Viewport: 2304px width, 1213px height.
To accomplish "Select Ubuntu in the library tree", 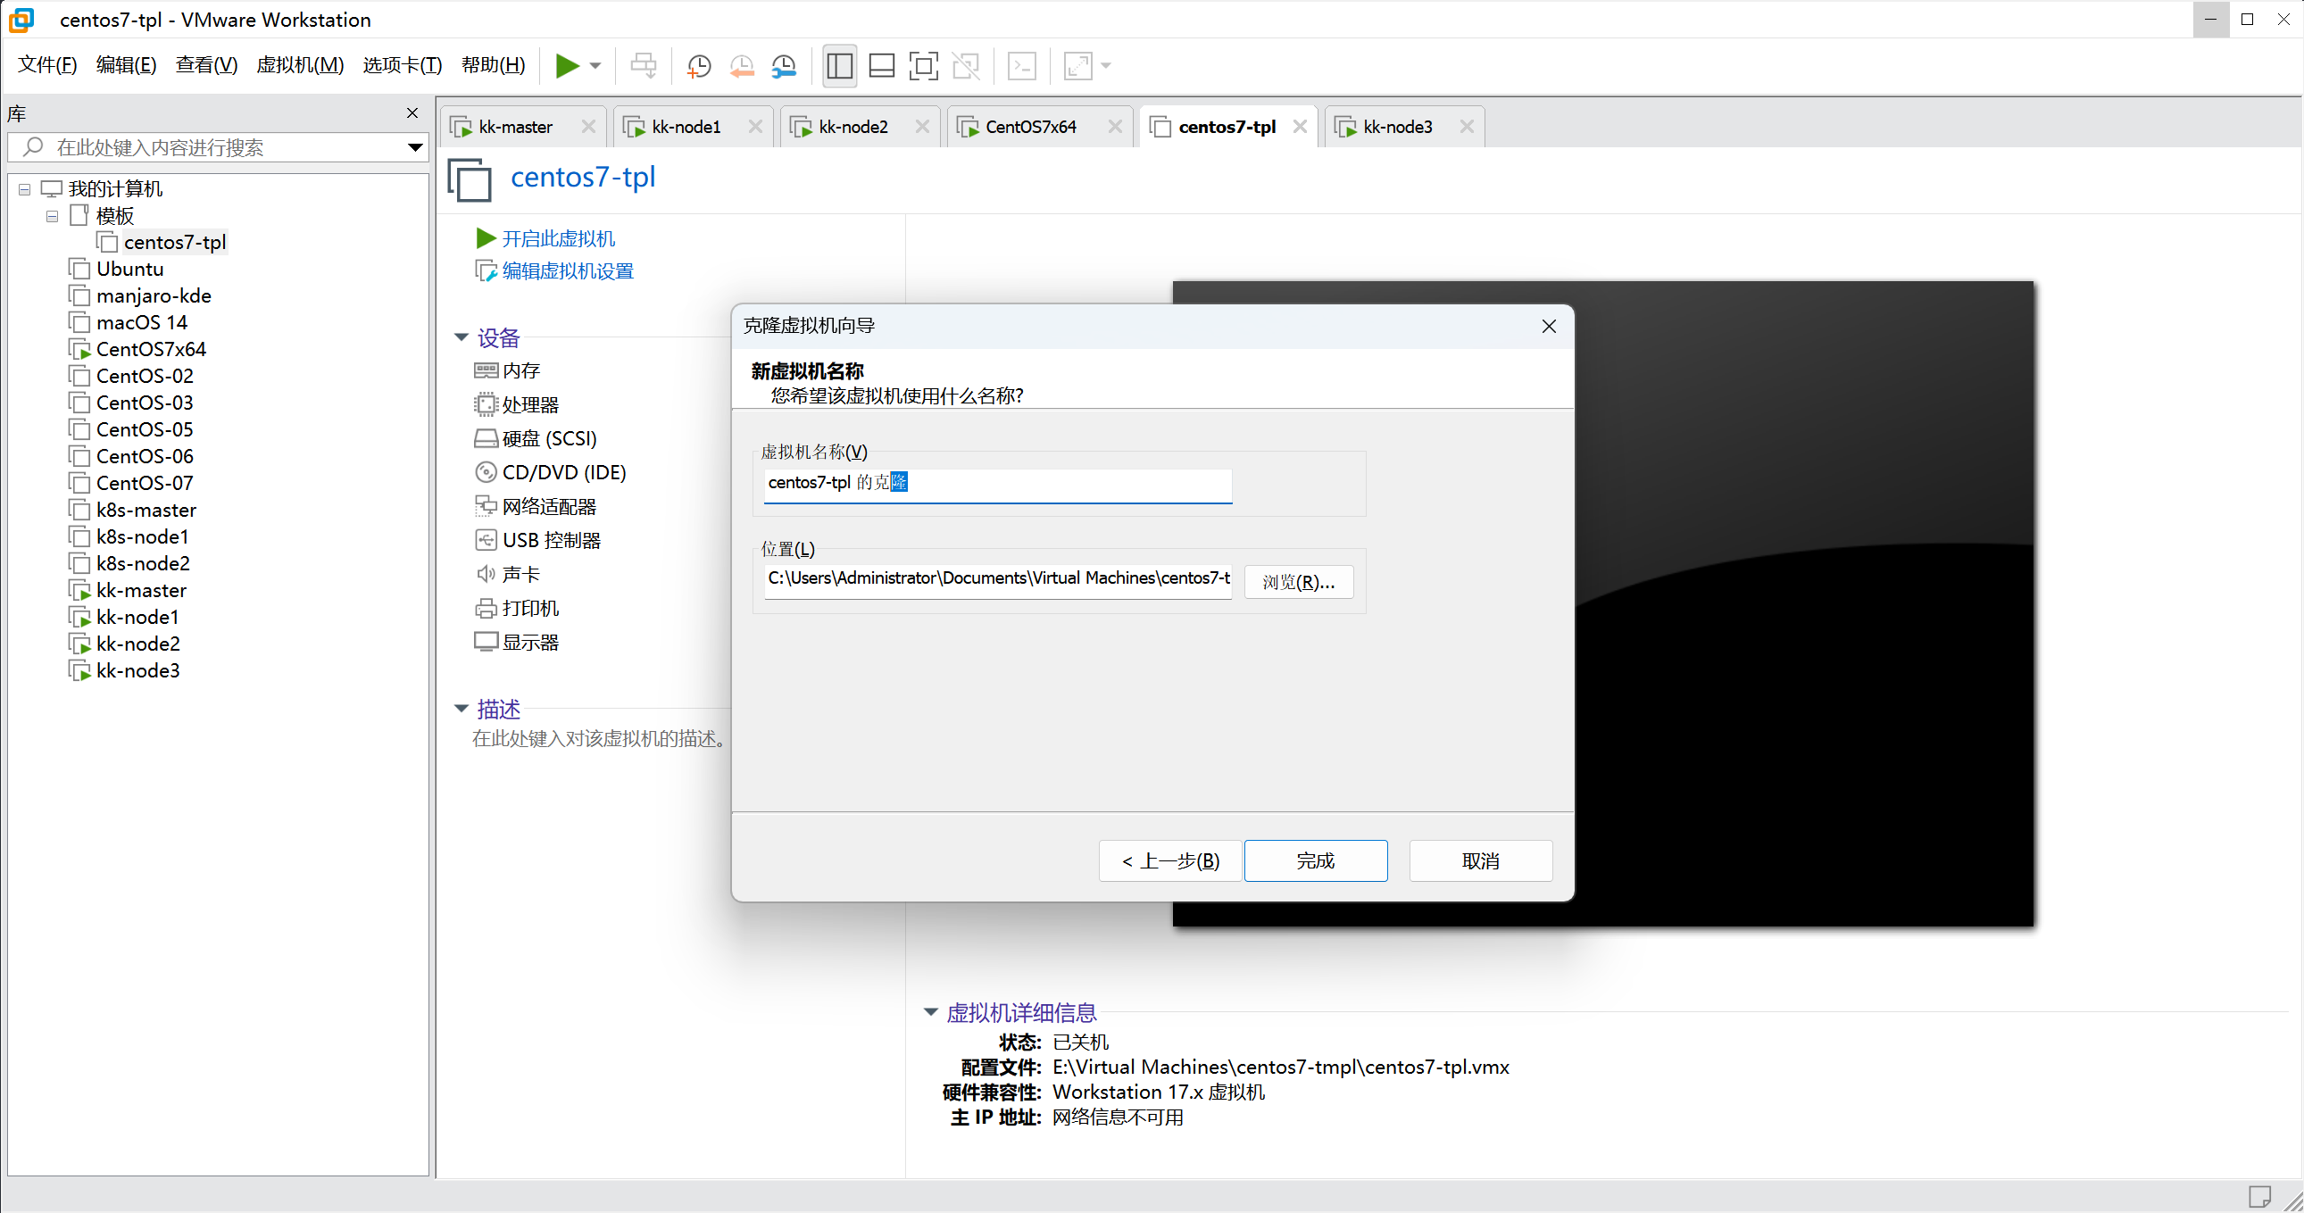I will coord(129,270).
